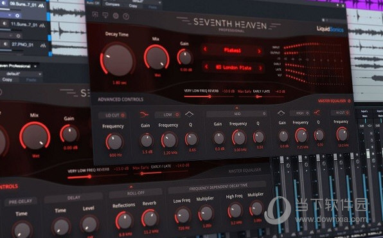Click VERY LOW FREQ REVERB slider in back window
This screenshot has width=383, height=238.
coord(98,176)
